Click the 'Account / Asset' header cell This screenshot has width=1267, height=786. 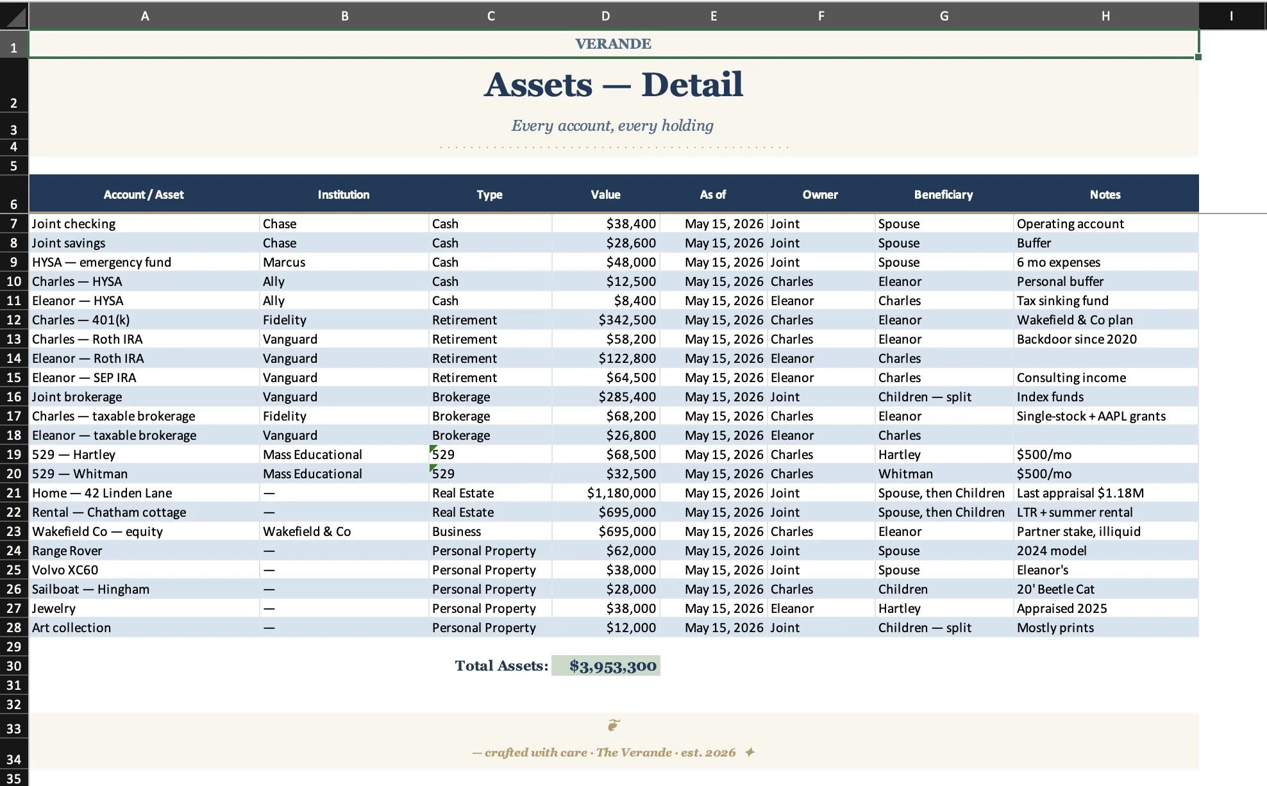pyautogui.click(x=144, y=194)
